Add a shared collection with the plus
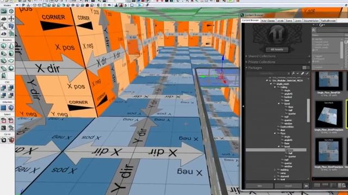 point(309,56)
